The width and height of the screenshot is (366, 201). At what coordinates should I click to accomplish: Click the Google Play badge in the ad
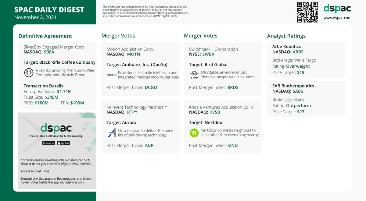pos(49,143)
